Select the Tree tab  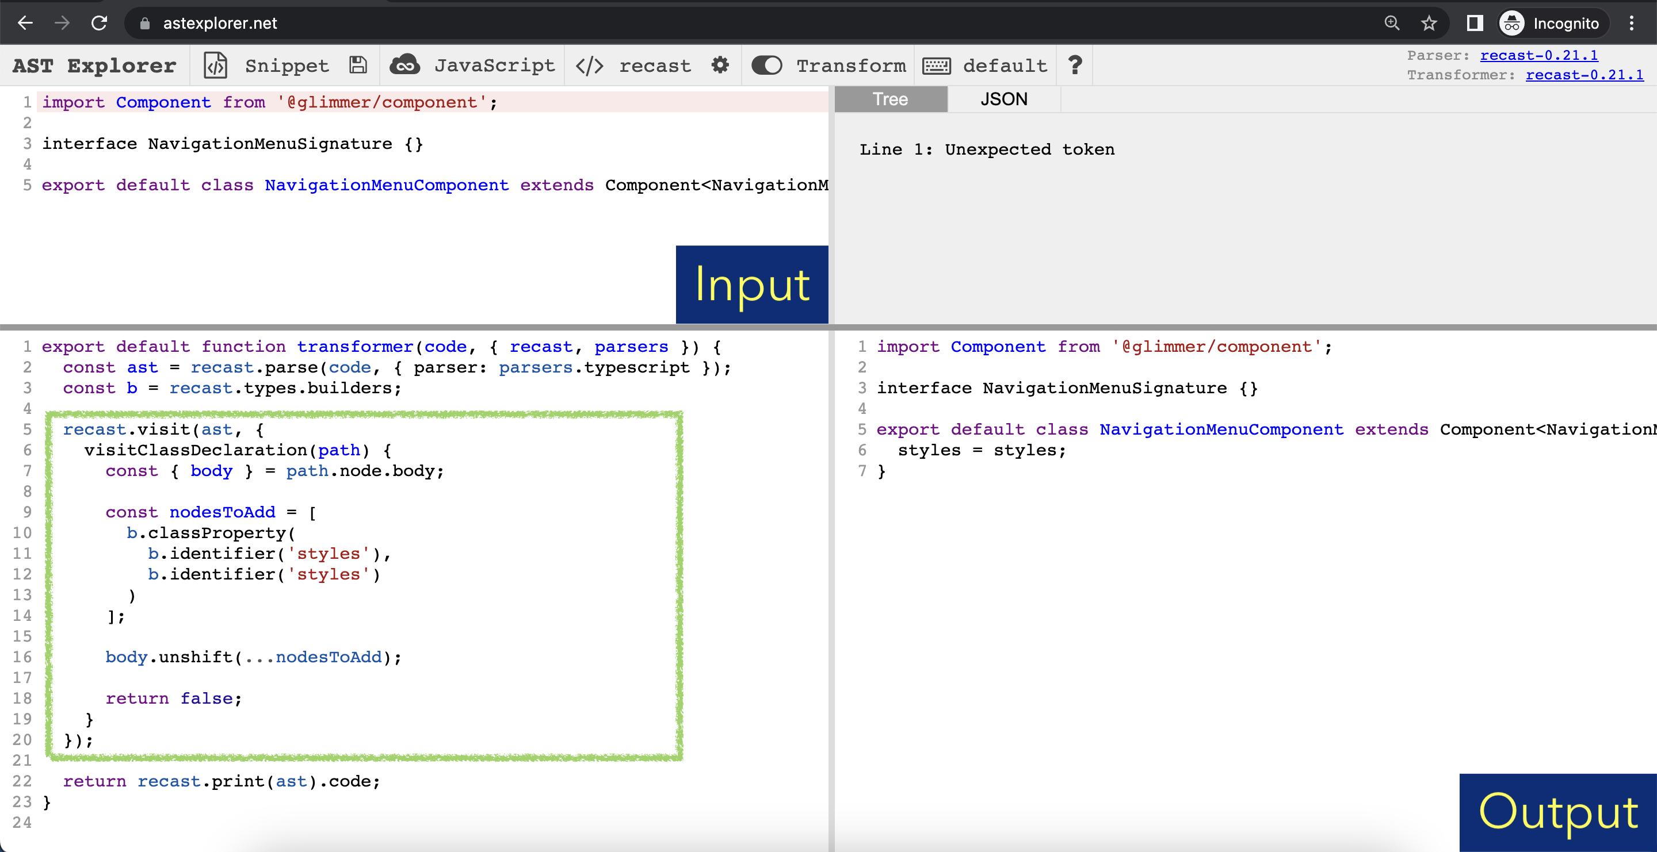[x=890, y=99]
